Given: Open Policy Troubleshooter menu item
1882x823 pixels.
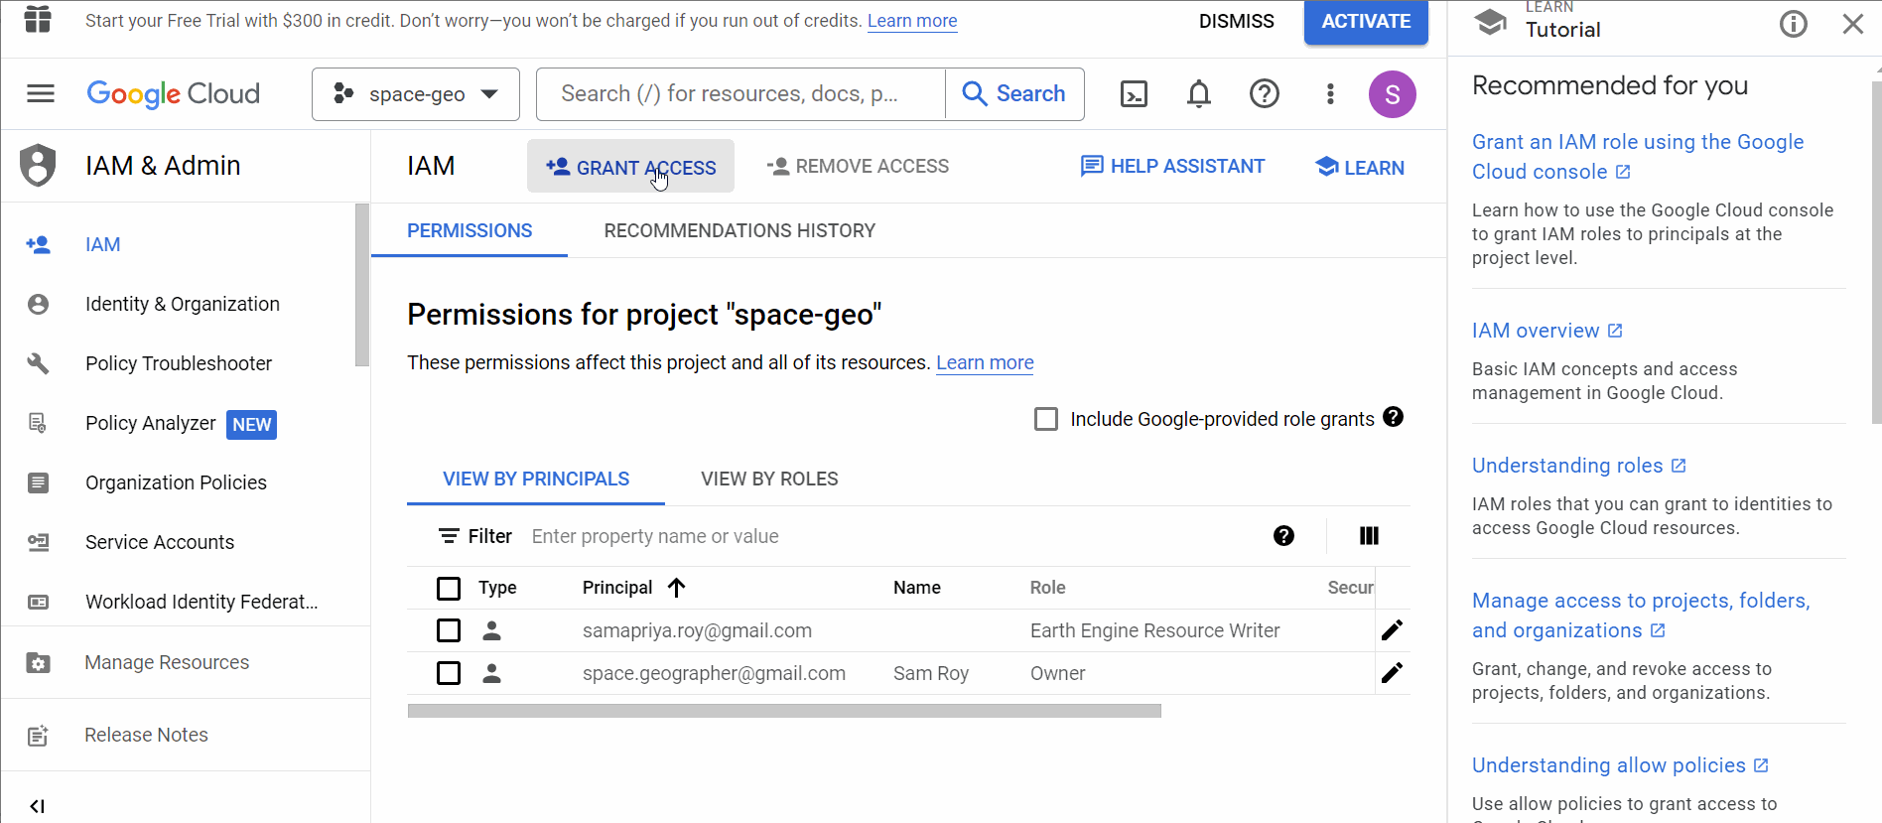Looking at the screenshot, I should point(179,363).
